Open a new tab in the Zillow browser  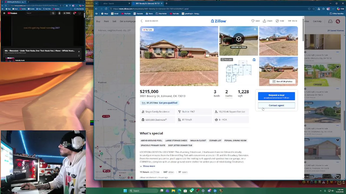pyautogui.click(x=167, y=4)
